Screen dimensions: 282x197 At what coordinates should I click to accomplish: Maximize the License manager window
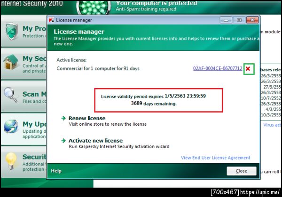(239, 20)
